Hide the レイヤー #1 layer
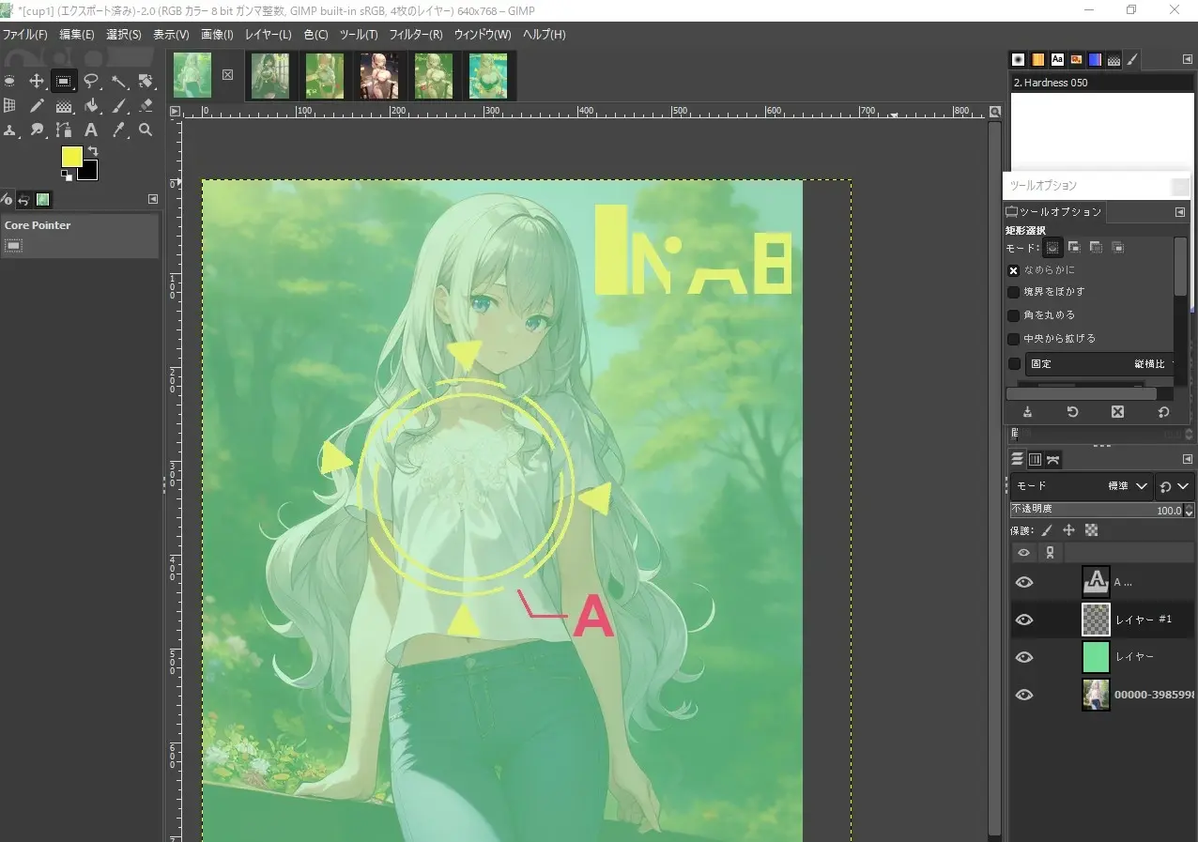The image size is (1198, 842). [1024, 620]
